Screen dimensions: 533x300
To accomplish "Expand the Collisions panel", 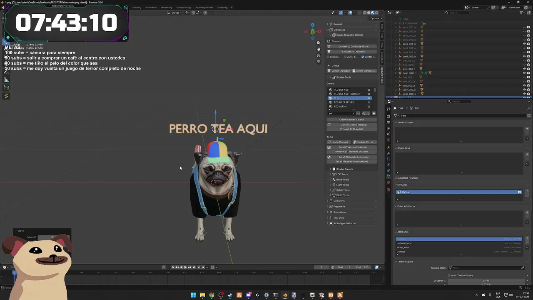I will click(x=328, y=201).
